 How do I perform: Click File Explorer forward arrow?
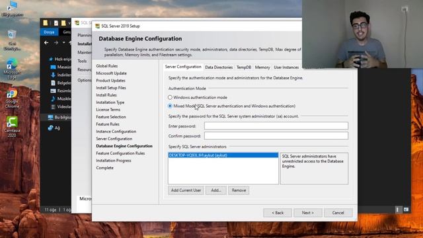[56, 42]
